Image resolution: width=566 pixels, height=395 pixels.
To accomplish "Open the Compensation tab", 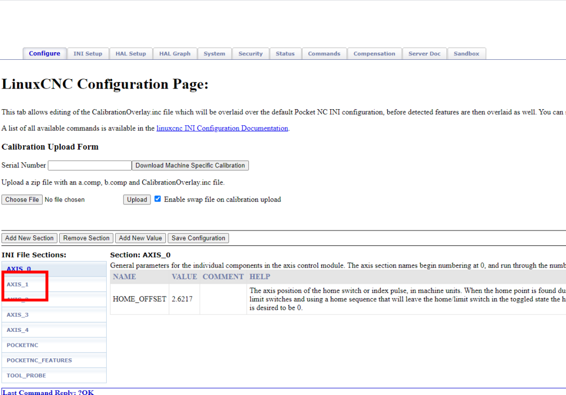I will tap(374, 54).
